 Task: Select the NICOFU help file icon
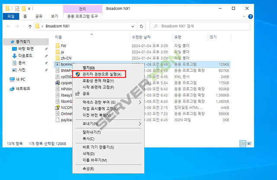(58, 107)
